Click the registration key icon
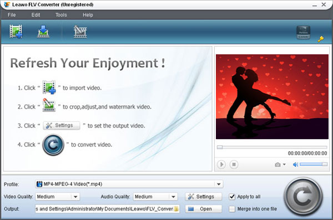Image resolution: width=333 pixels, height=220 pixels. click(x=321, y=39)
